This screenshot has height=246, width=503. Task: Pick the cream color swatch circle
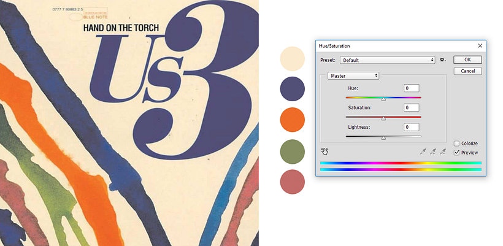point(292,59)
